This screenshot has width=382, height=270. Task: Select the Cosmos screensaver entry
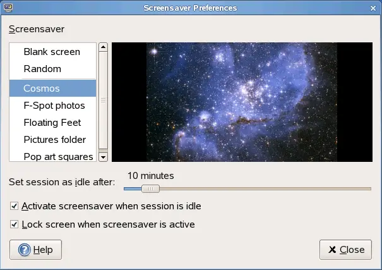[42, 89]
